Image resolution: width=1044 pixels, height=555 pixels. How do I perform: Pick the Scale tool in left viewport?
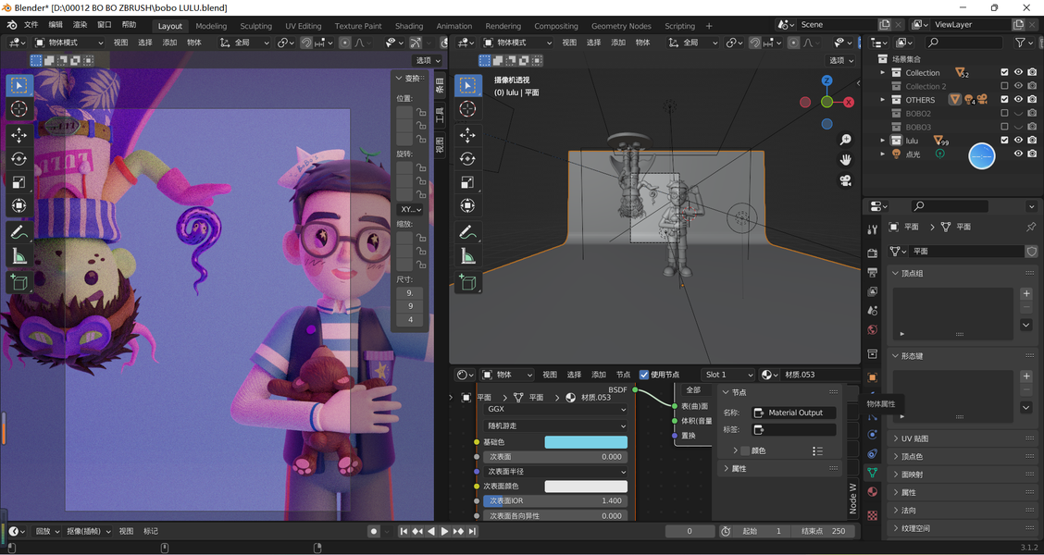point(19,182)
